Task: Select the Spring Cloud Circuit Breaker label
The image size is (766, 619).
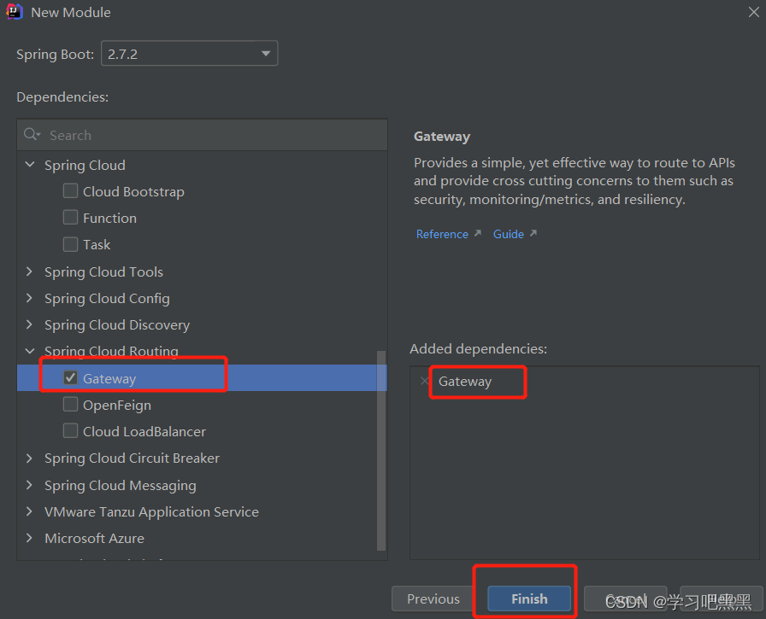Action: click(132, 458)
